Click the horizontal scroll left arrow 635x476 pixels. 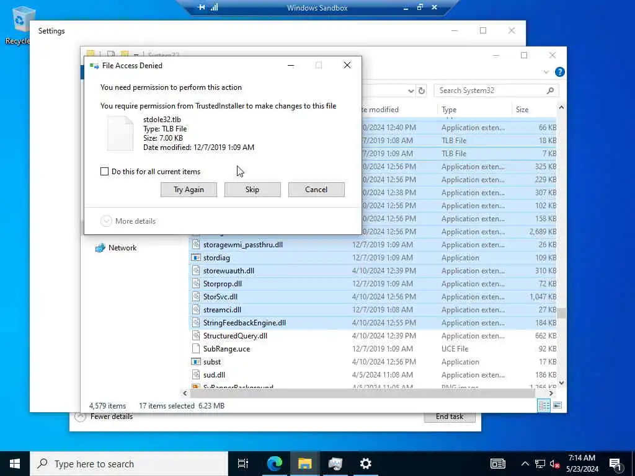[185, 393]
